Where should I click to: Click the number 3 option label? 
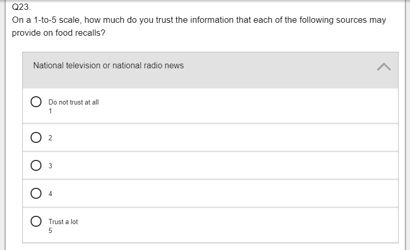click(50, 166)
